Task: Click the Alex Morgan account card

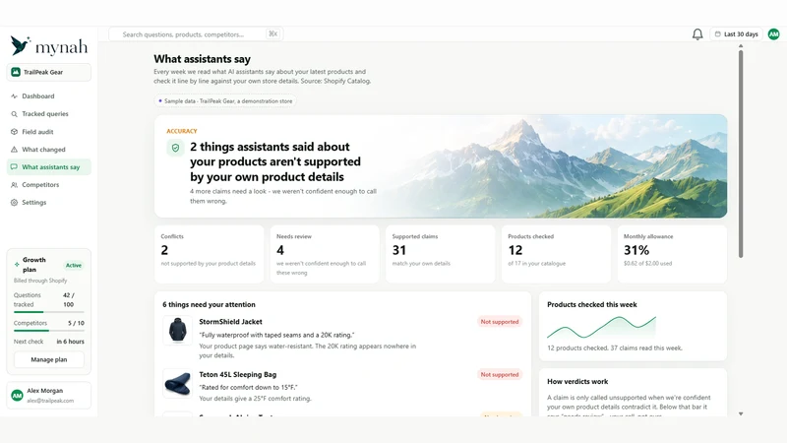Action: click(x=48, y=396)
